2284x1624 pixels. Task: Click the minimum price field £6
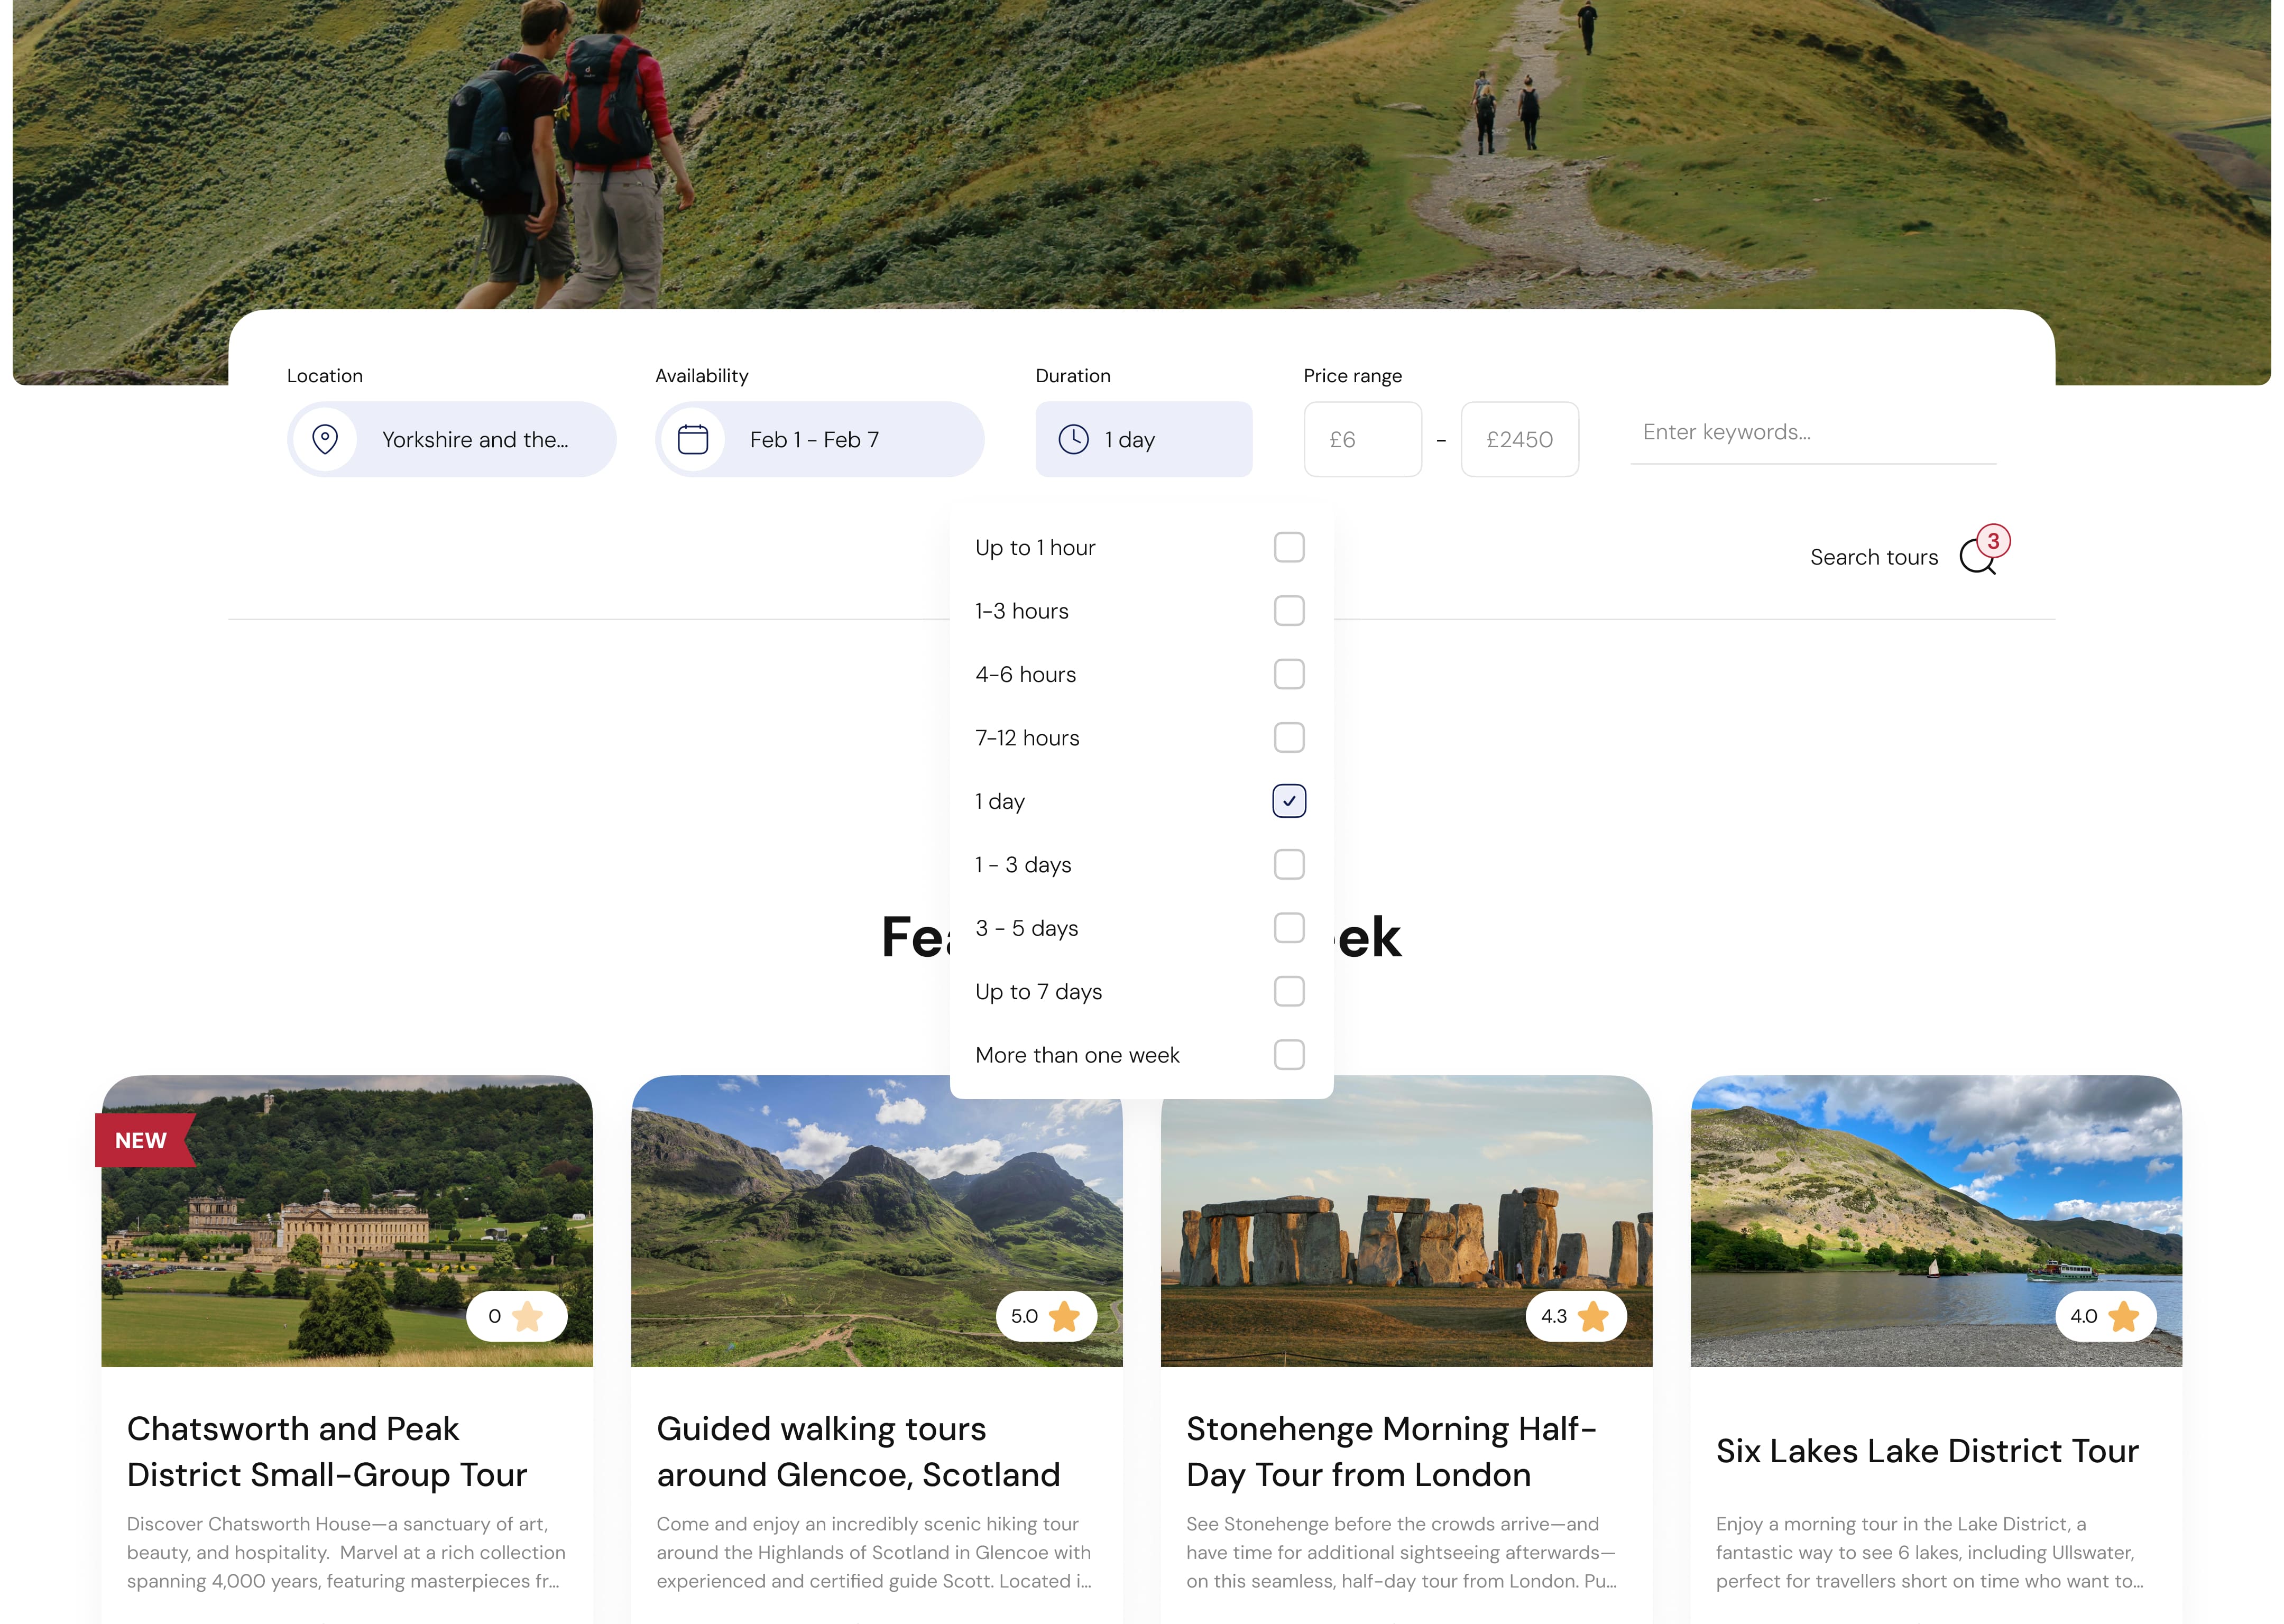(1363, 439)
